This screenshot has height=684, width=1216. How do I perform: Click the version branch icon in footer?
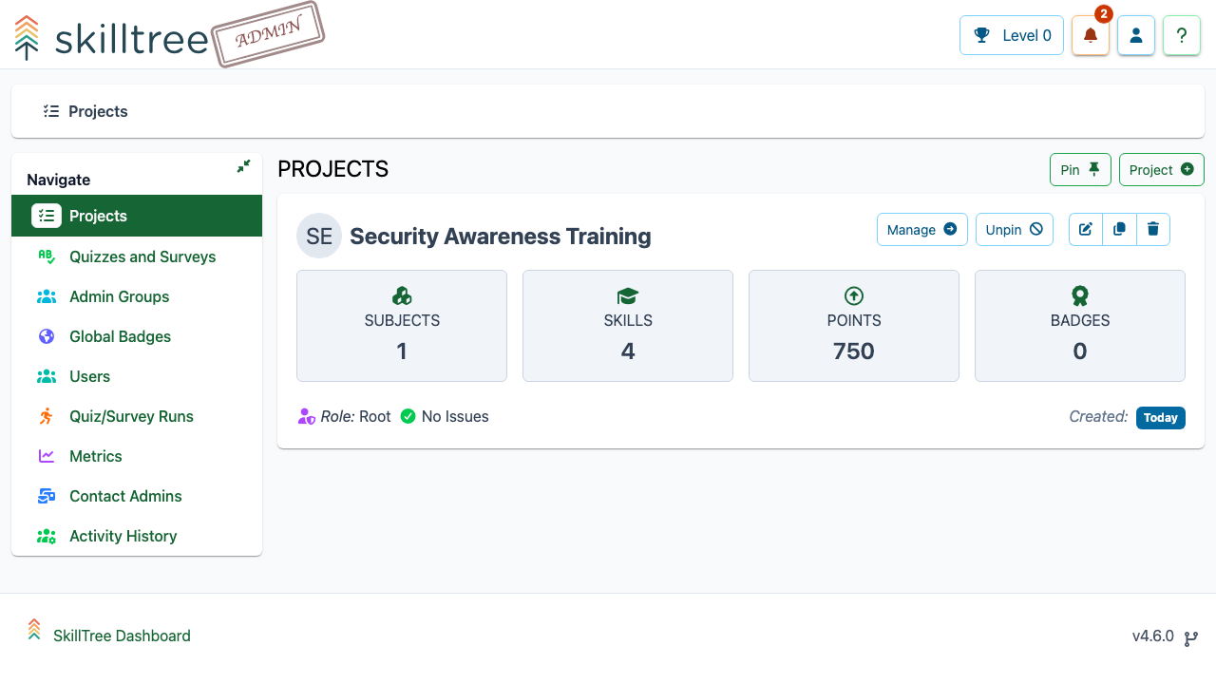(x=1190, y=638)
